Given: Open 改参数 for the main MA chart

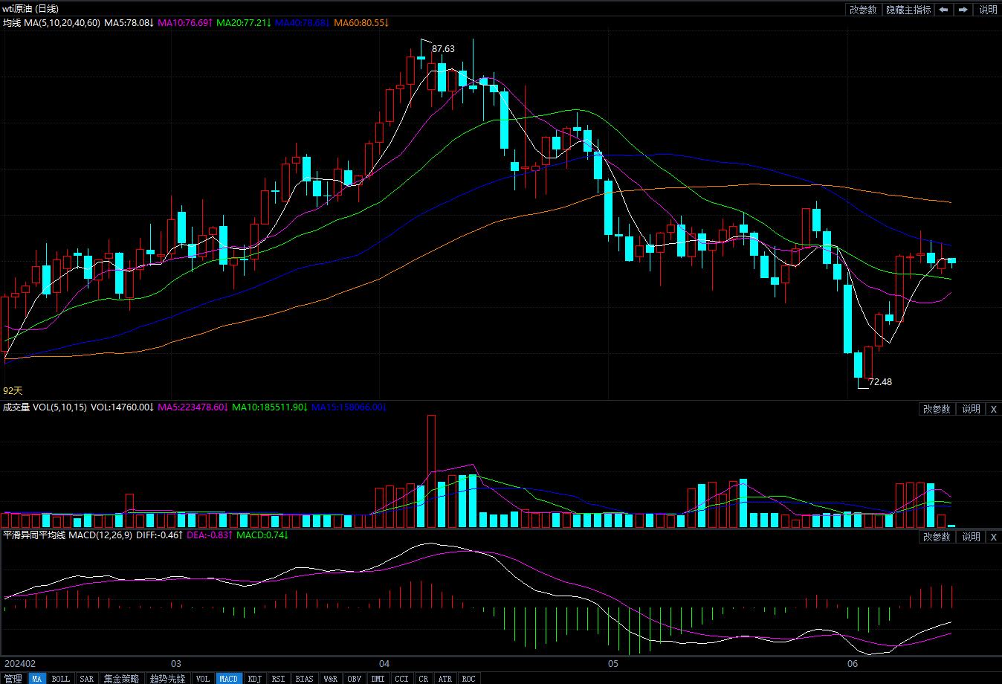Looking at the screenshot, I should [863, 10].
